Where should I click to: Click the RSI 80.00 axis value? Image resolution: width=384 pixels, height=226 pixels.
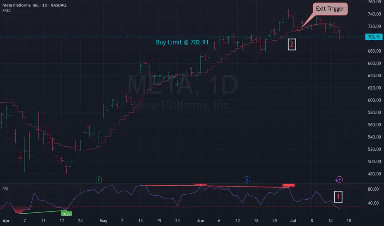point(373,189)
